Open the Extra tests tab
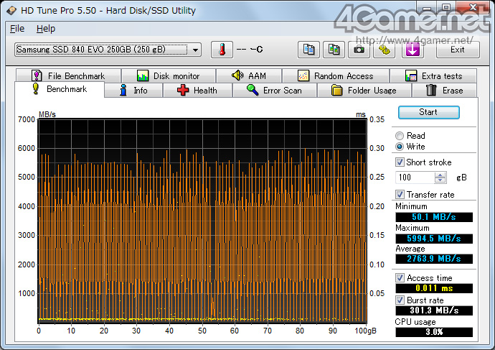Image resolution: width=495 pixels, height=350 pixels. (433, 76)
